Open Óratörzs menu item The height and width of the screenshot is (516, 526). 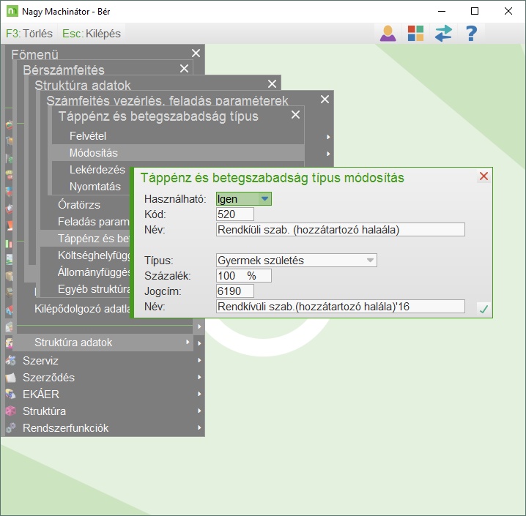pos(79,204)
